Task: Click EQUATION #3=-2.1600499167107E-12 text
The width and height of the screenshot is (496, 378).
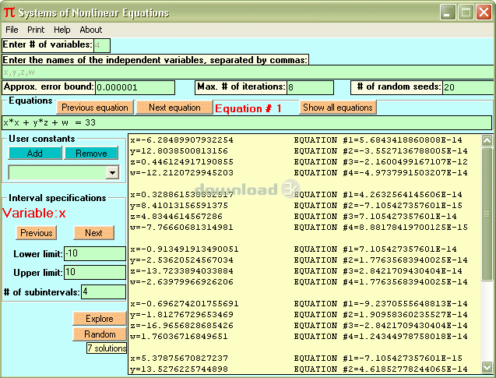Action: pos(381,162)
